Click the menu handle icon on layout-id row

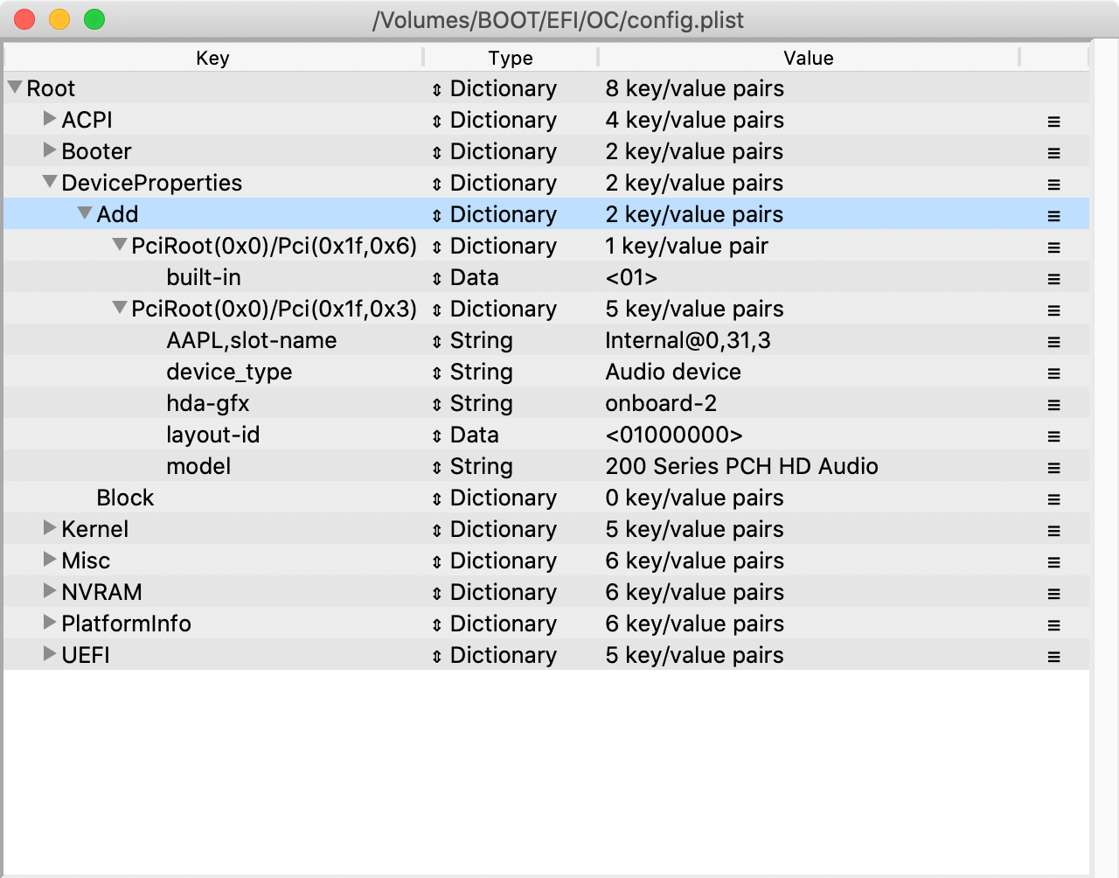(1053, 436)
